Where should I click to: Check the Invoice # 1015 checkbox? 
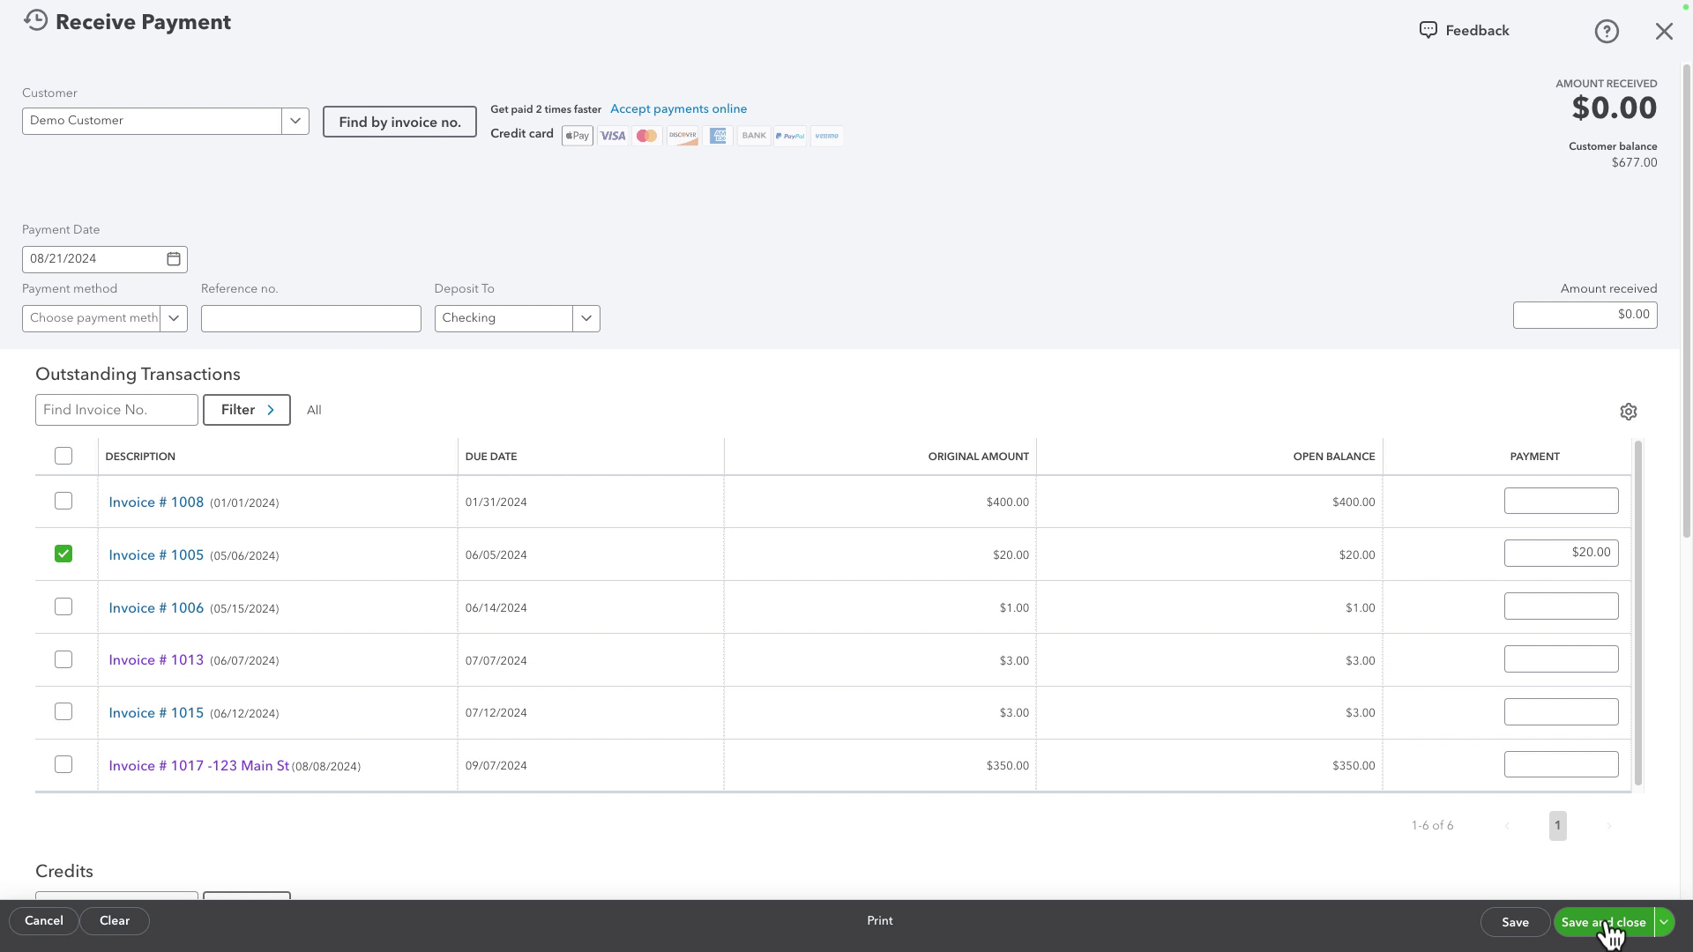(x=63, y=711)
